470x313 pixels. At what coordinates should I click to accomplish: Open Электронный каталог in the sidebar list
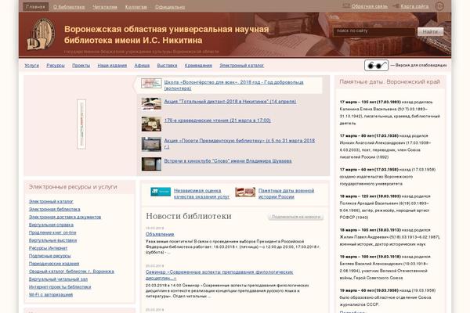(51, 202)
